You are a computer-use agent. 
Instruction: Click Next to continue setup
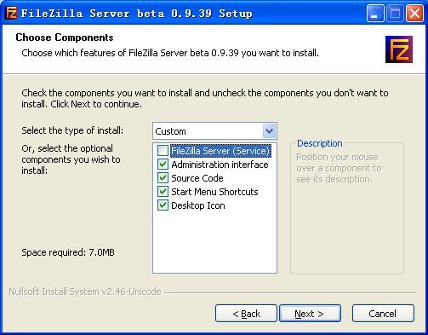310,314
